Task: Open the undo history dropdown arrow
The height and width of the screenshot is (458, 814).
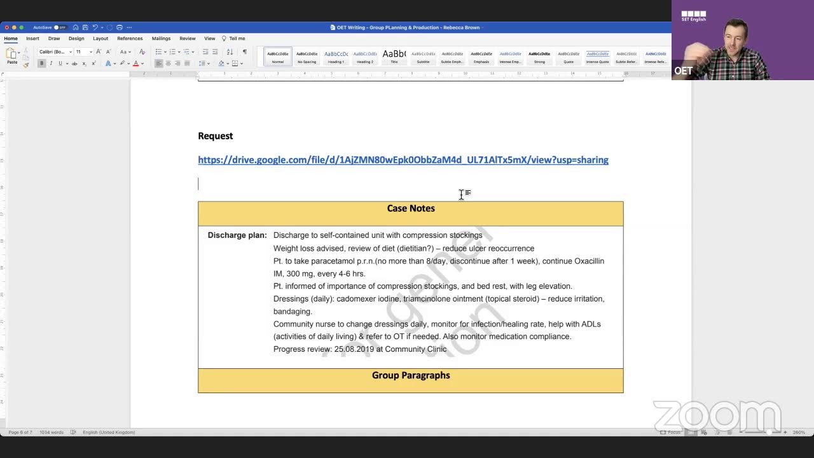Action: tap(102, 27)
